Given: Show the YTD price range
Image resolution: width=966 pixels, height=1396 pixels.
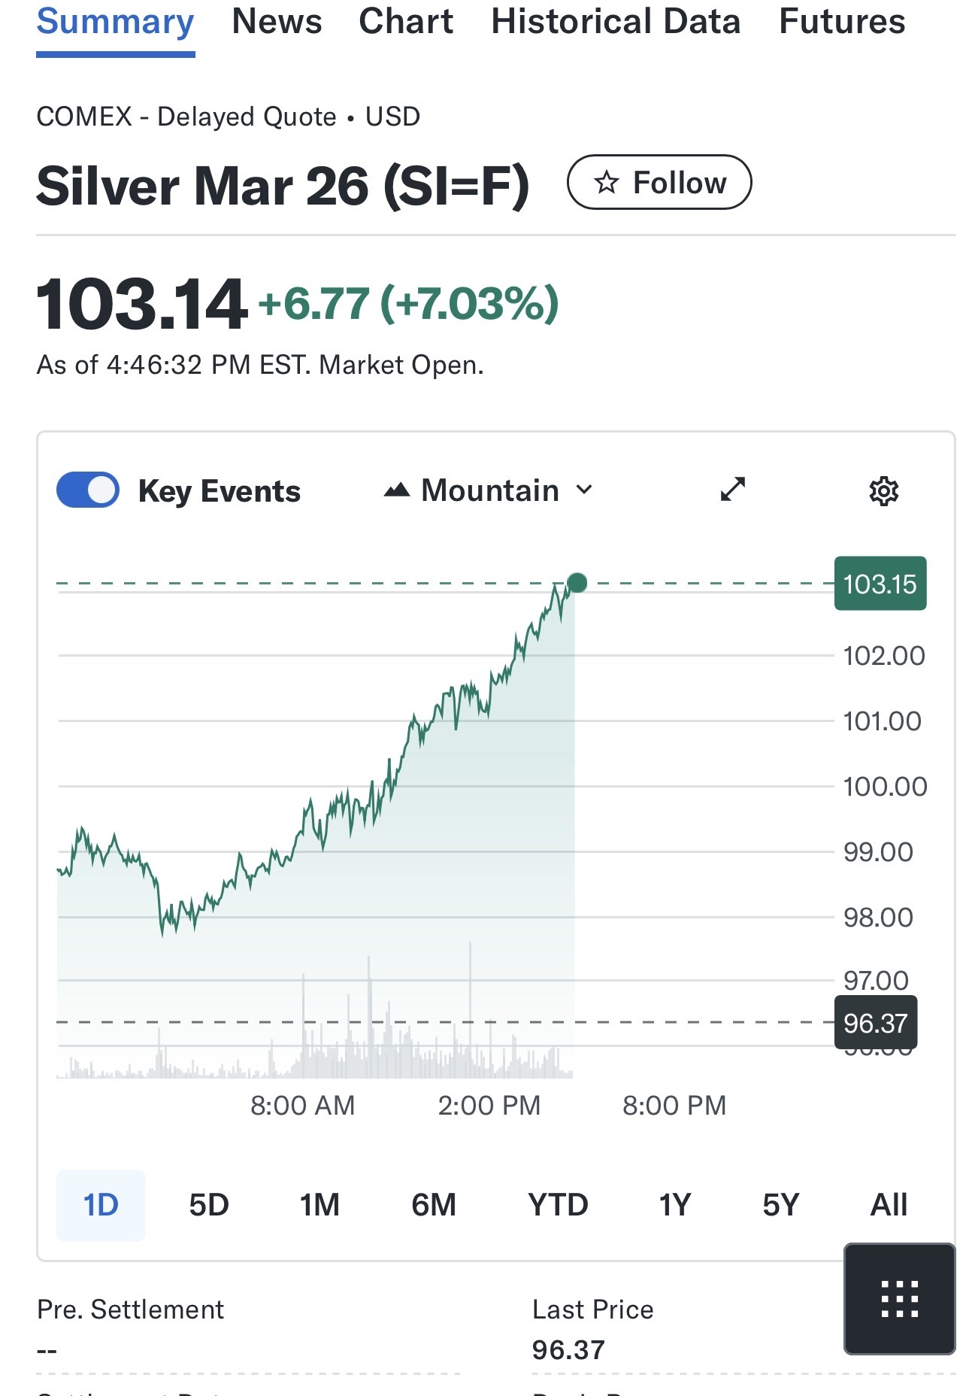Looking at the screenshot, I should point(558,1205).
